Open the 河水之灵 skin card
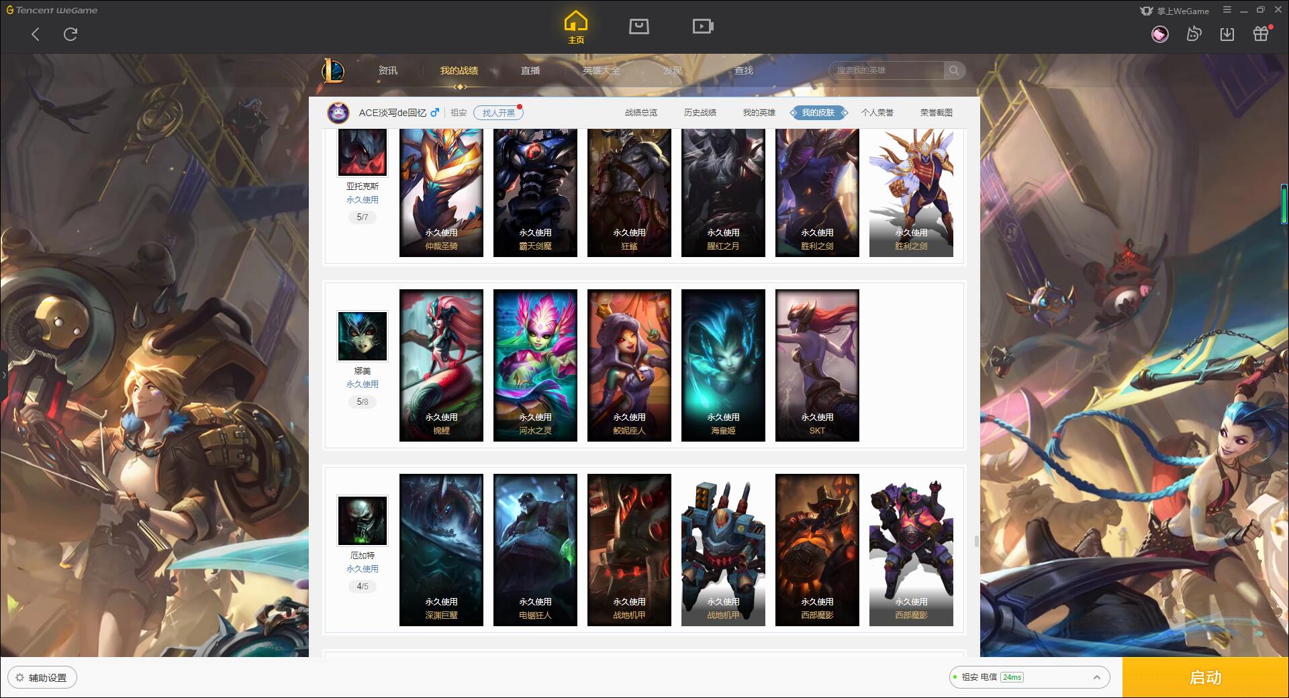1289x698 pixels. tap(535, 365)
